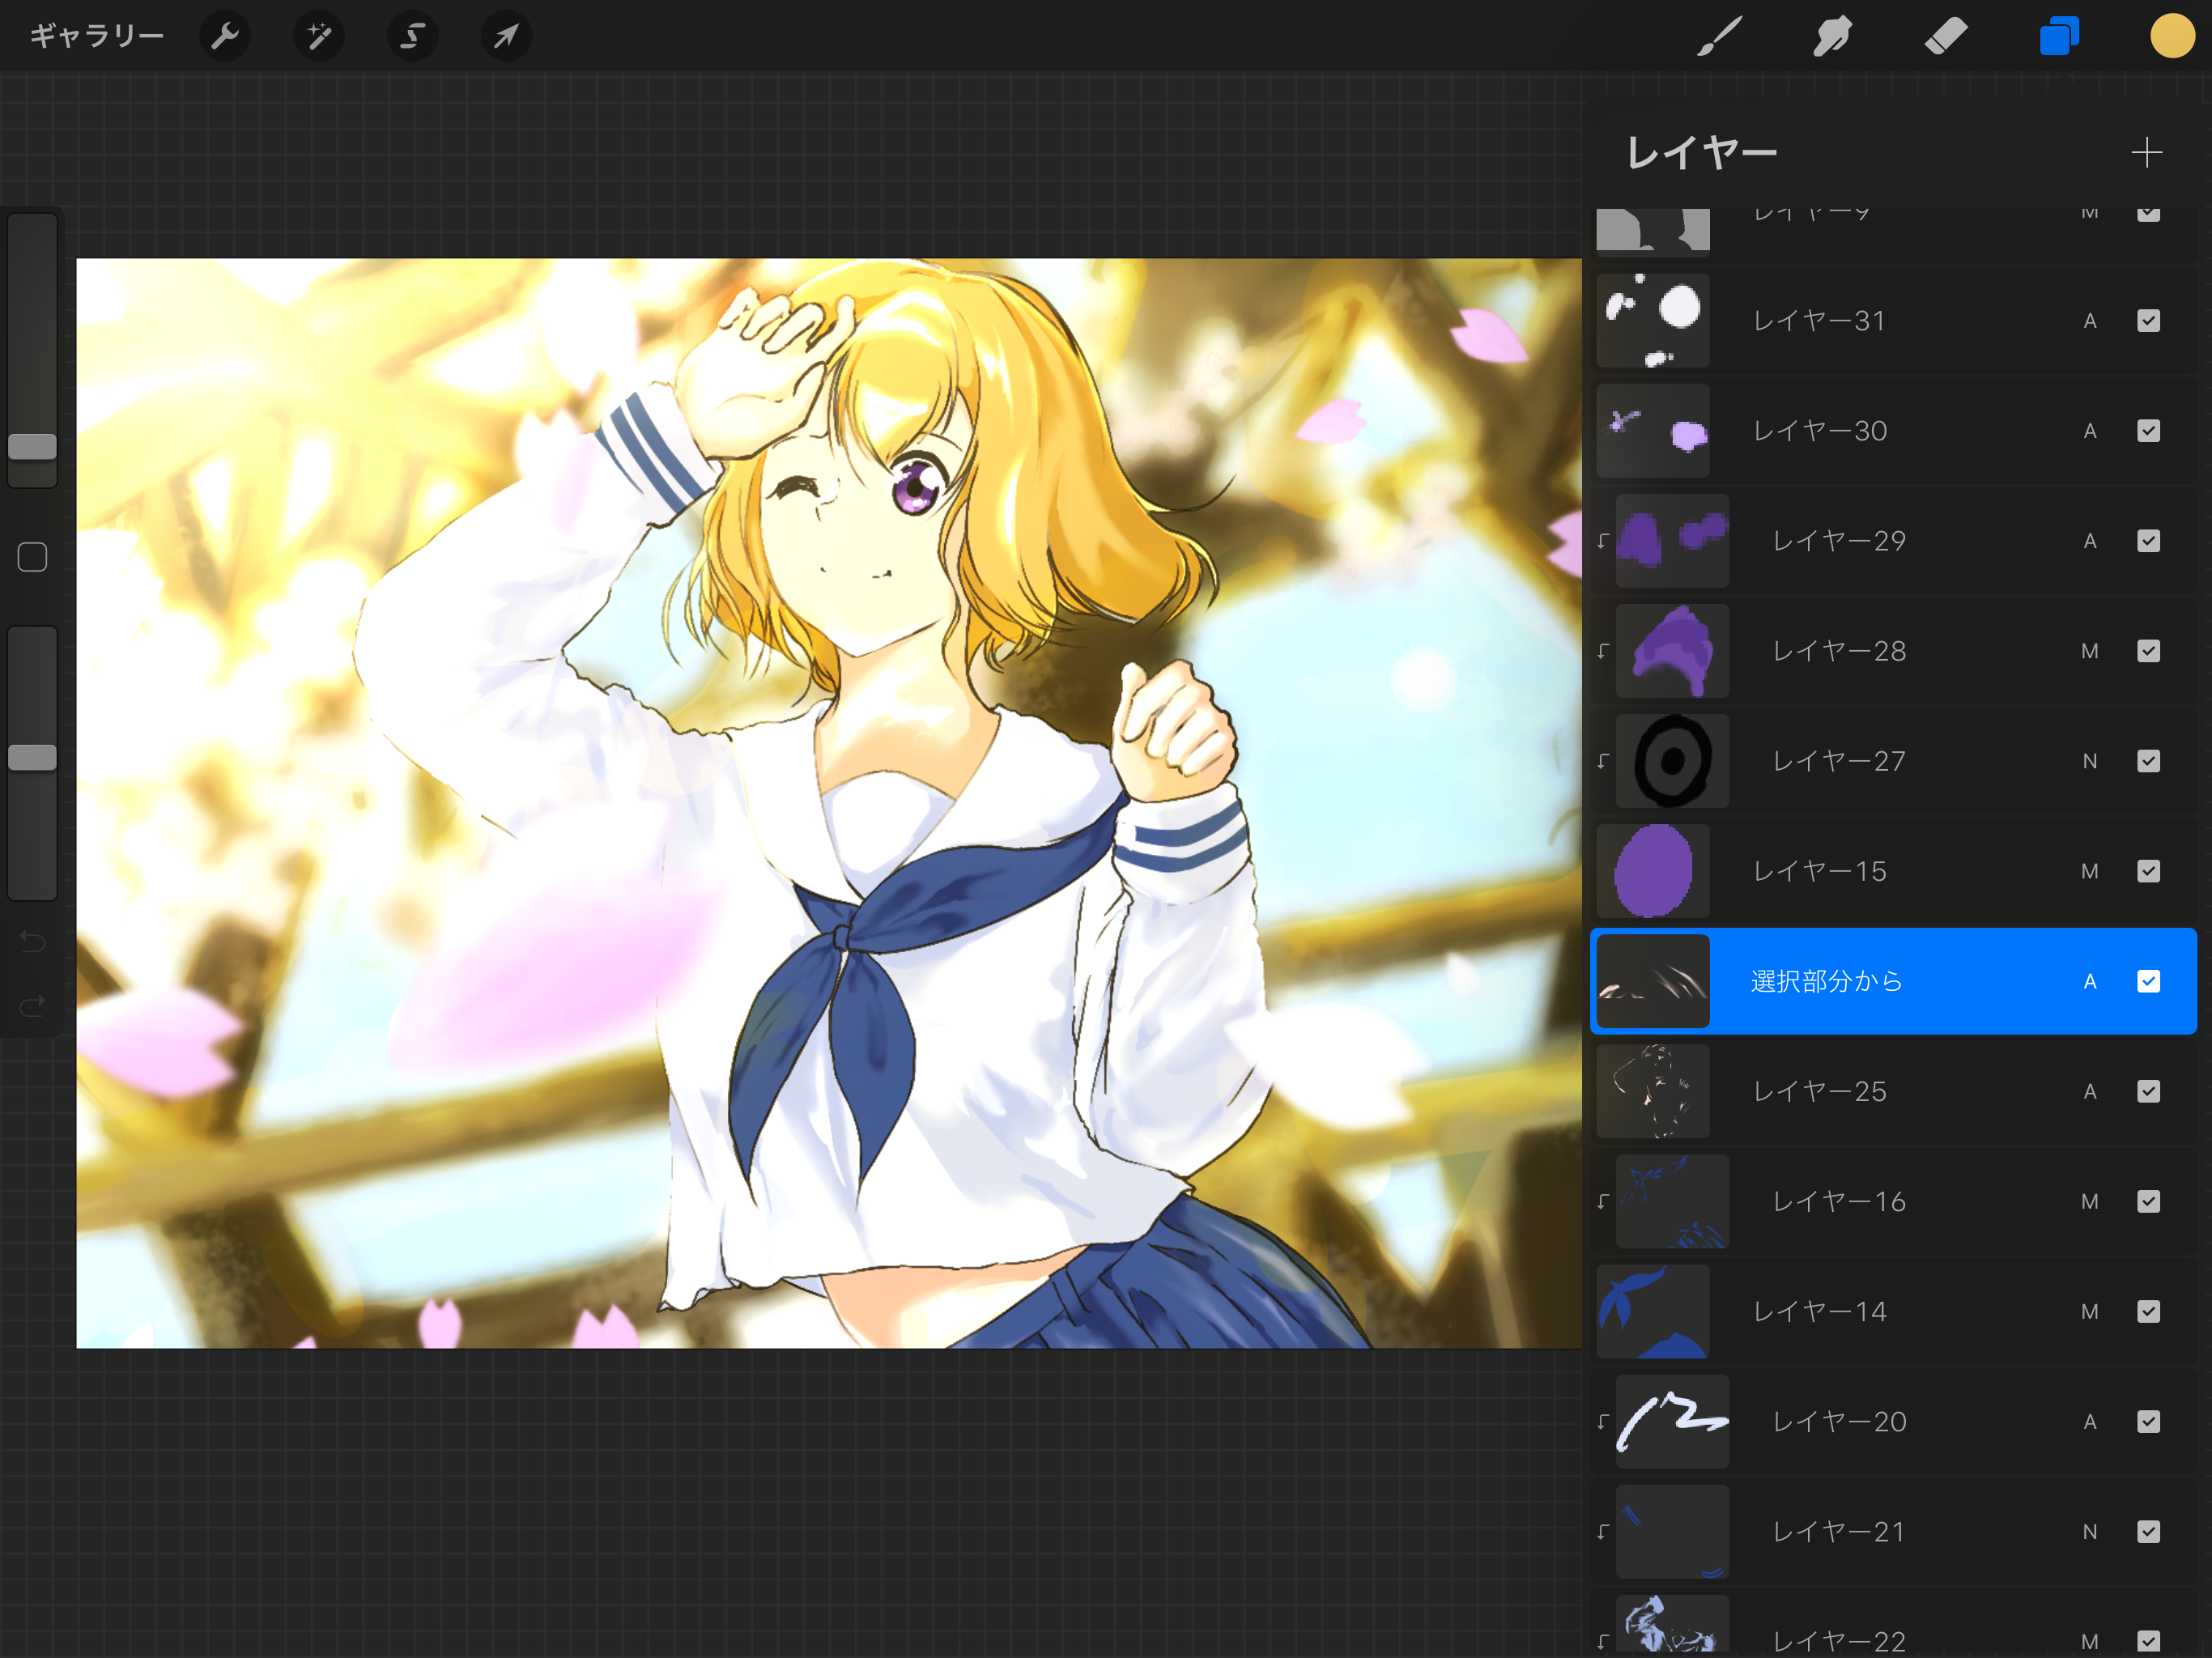The width and height of the screenshot is (2212, 1658).
Task: Tap the レイヤー25 line art thumbnail
Action: pos(1652,1091)
